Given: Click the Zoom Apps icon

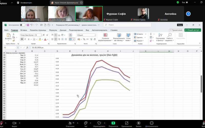Looking at the screenshot, I should 127,123.
